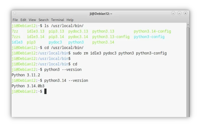Screen dimensions: 200x131
Task: Click the window menu circle in titlebar
Action: tap(15, 13)
